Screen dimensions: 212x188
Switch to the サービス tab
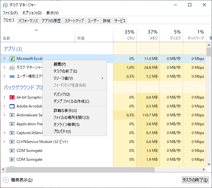(120, 21)
